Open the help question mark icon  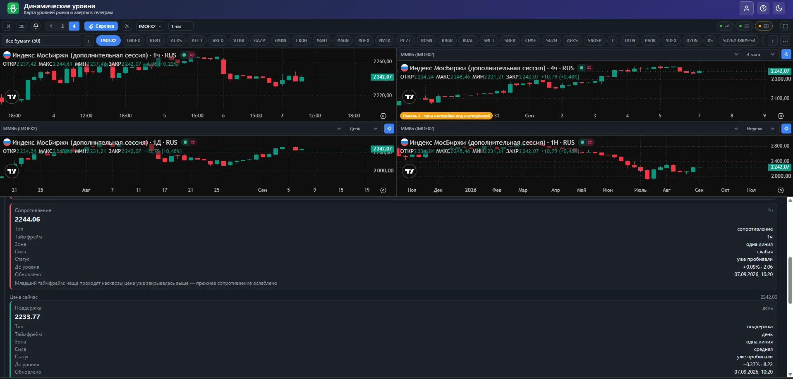tap(763, 8)
